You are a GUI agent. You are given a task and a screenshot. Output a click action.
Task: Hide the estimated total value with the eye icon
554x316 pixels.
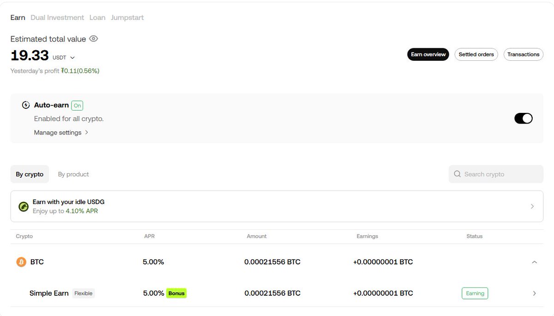click(94, 39)
